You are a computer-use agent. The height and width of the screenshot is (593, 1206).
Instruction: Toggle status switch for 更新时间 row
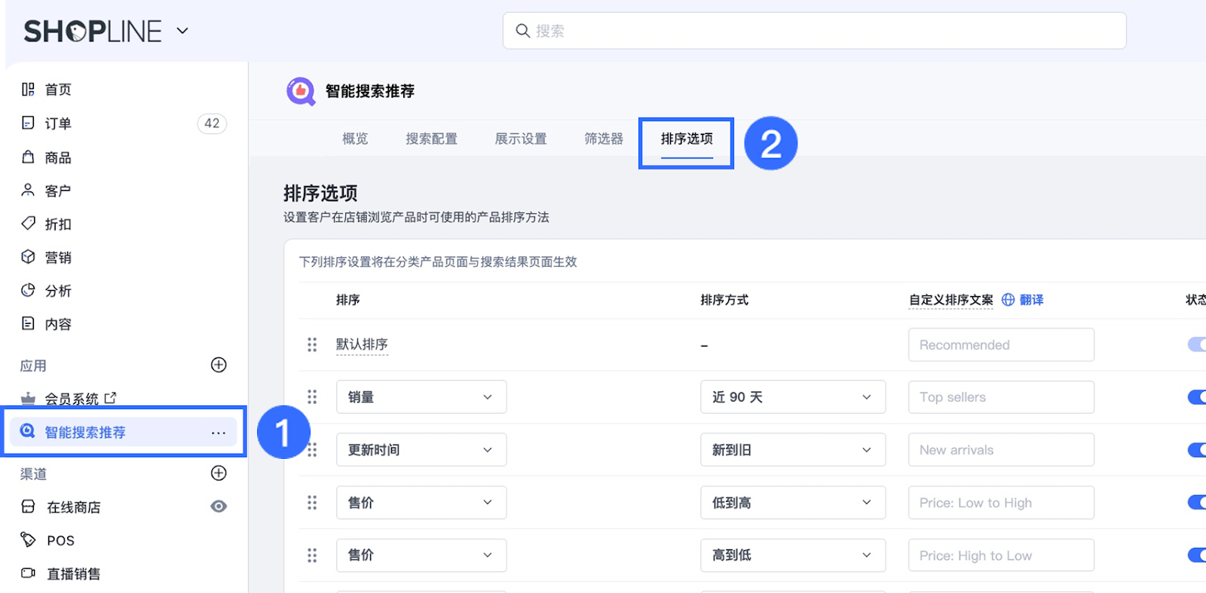1196,450
